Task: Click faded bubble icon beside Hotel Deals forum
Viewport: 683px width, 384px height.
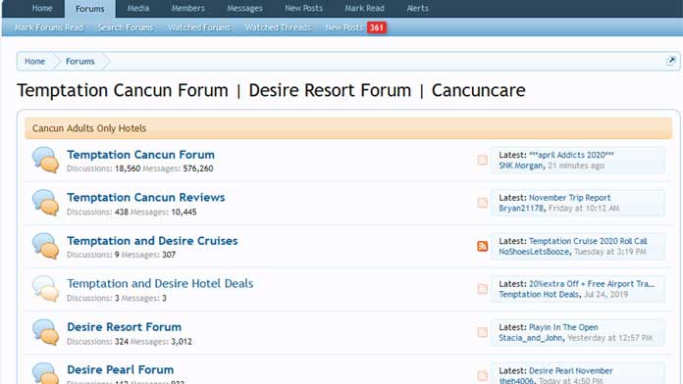Action: pyautogui.click(x=45, y=289)
